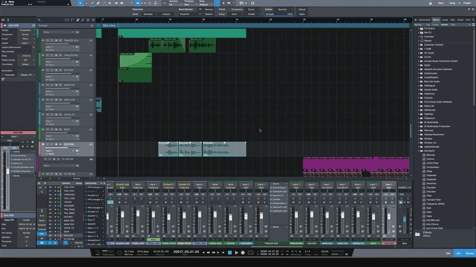Open the Edit view button
Image resolution: width=476 pixels, height=267 pixels.
[x=448, y=253]
